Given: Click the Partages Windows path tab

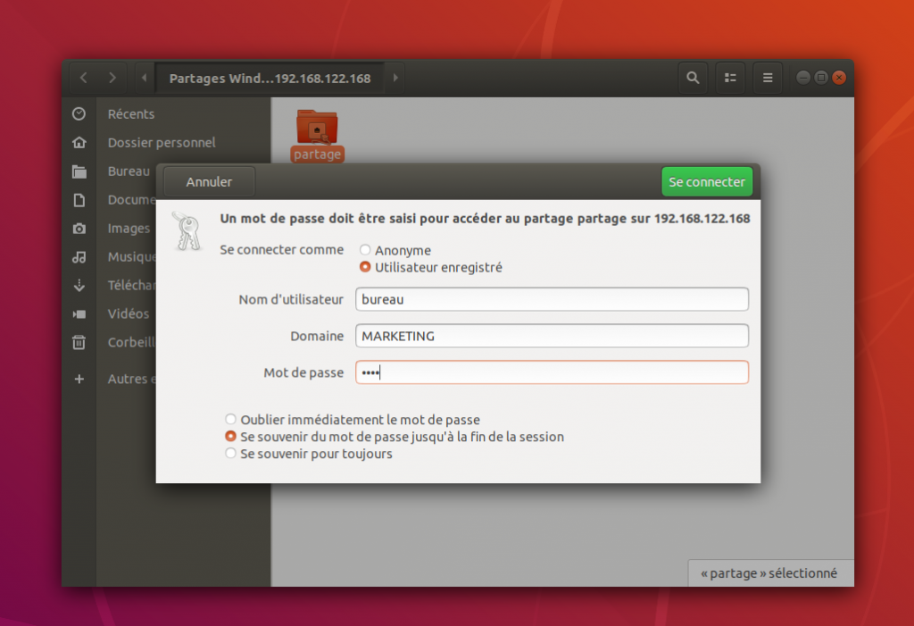Looking at the screenshot, I should click(x=270, y=78).
